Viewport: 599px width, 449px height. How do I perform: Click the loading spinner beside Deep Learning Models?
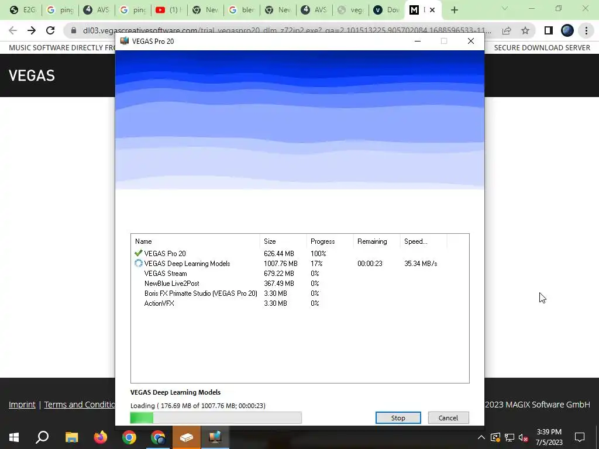138,263
